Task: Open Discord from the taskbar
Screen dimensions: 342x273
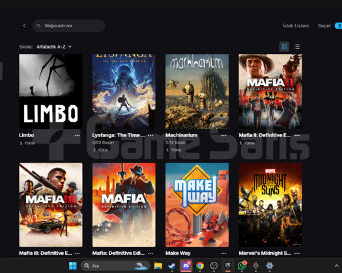Action: tap(186, 266)
